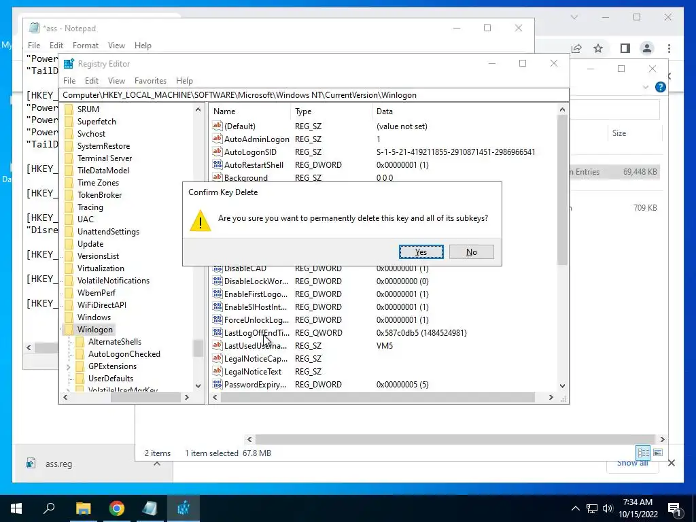Click the PasswordExpiry... DWORD icon
This screenshot has width=696, height=522.
[x=217, y=385]
